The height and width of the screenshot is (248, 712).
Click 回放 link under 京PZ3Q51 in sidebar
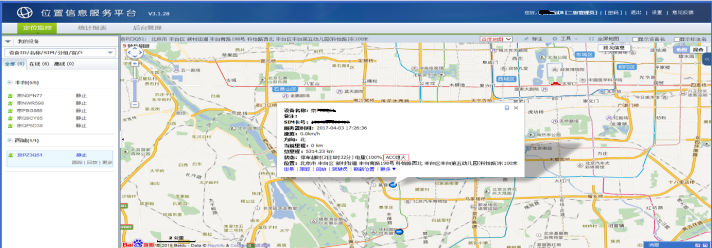tap(91, 162)
